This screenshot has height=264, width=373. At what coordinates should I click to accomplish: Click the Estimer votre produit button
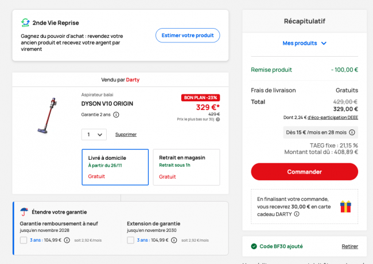(x=187, y=36)
